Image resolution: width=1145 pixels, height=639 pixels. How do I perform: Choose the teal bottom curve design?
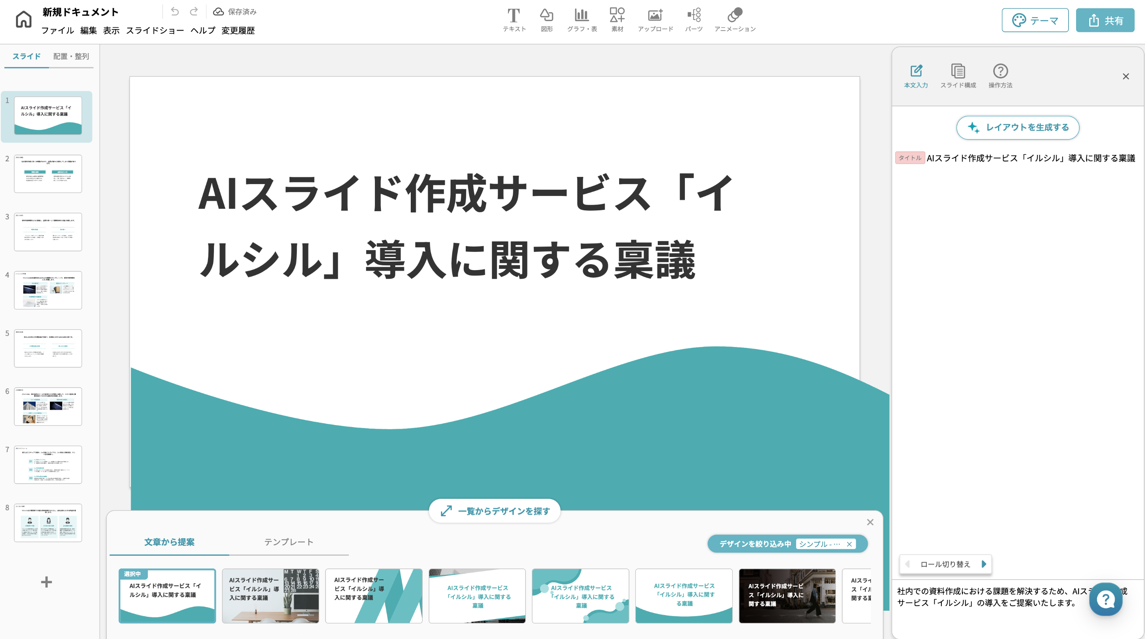pyautogui.click(x=684, y=596)
